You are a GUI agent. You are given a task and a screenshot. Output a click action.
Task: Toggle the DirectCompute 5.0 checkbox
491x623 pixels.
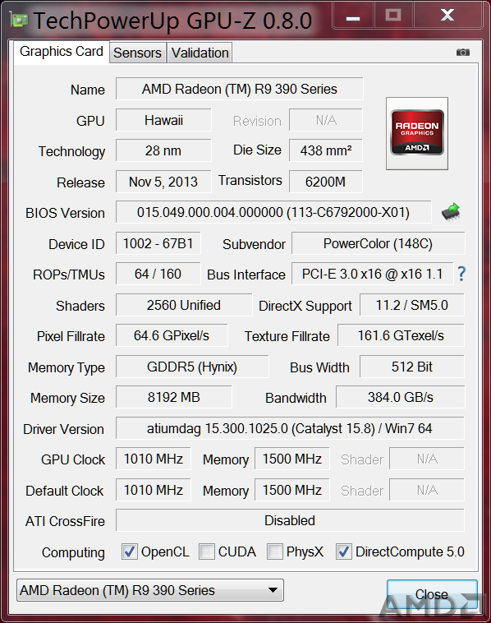(344, 551)
